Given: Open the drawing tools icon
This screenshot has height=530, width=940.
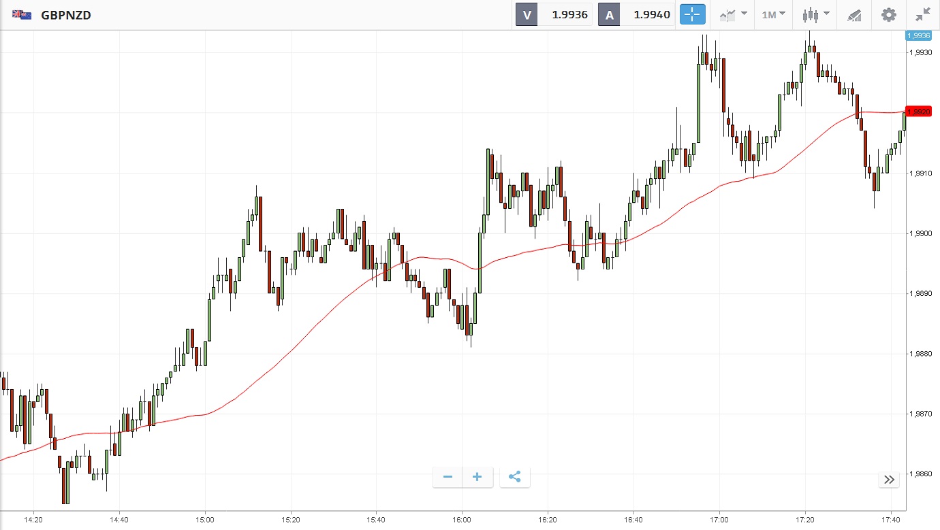Looking at the screenshot, I should click(854, 14).
